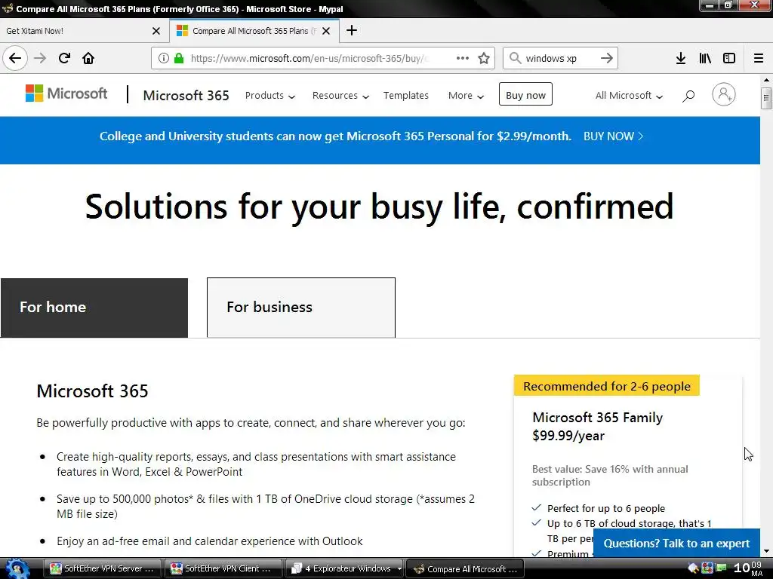Expand the Products dropdown

coord(270,96)
